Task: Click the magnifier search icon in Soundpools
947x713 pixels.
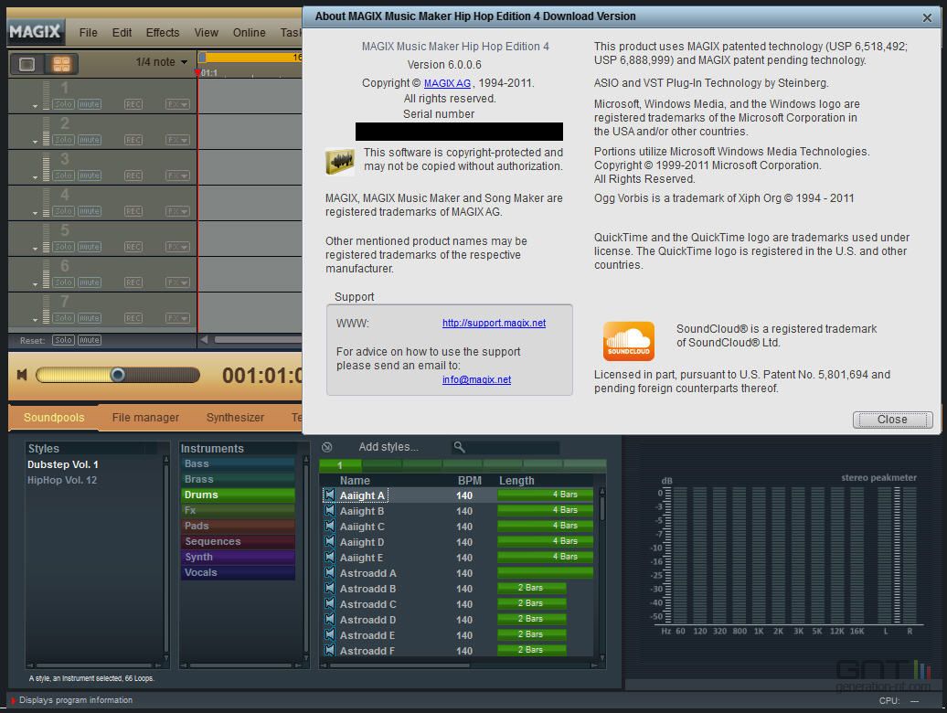Action: point(459,447)
